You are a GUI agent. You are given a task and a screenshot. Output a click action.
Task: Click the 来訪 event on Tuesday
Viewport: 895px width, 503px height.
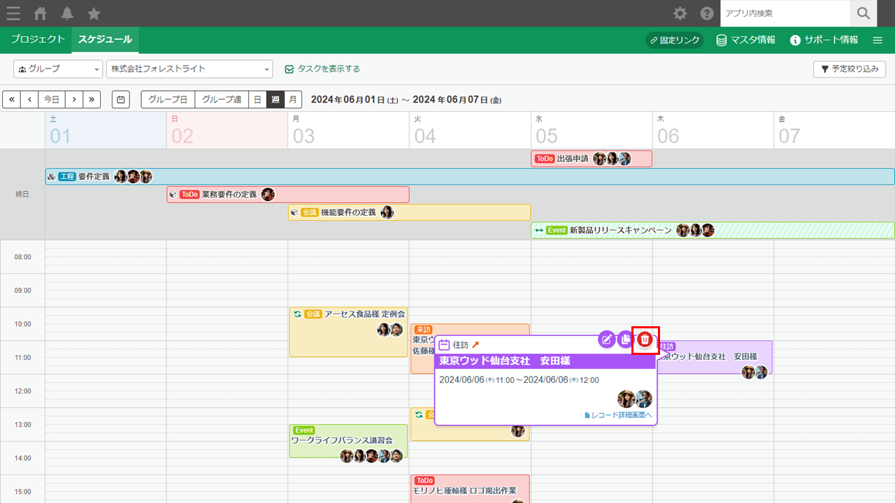pos(422,331)
